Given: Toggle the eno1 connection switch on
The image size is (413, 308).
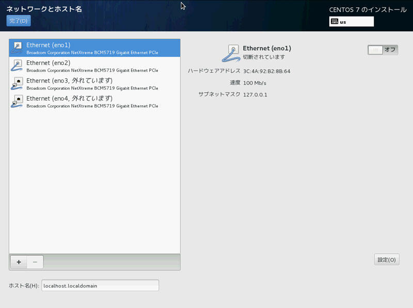Looking at the screenshot, I should tap(383, 50).
